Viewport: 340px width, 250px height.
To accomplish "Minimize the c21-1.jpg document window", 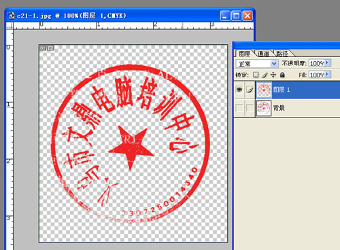I will coord(225,16).
